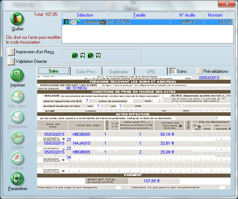Screen dimensions: 238x199
Task: Switch to the Soins Prev. tab
Action: pos(86,71)
